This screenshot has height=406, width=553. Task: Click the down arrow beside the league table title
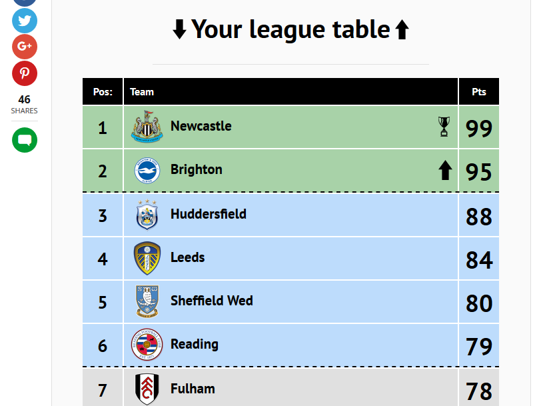click(179, 29)
